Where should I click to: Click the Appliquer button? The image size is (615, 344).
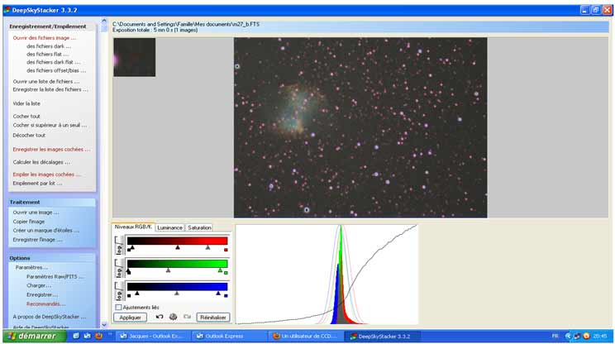[131, 317]
